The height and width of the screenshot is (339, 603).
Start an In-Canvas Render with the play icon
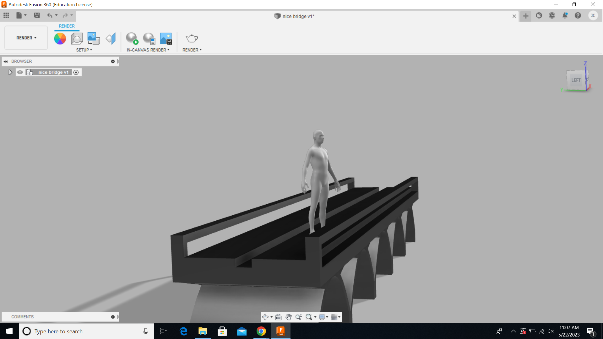[x=132, y=38]
